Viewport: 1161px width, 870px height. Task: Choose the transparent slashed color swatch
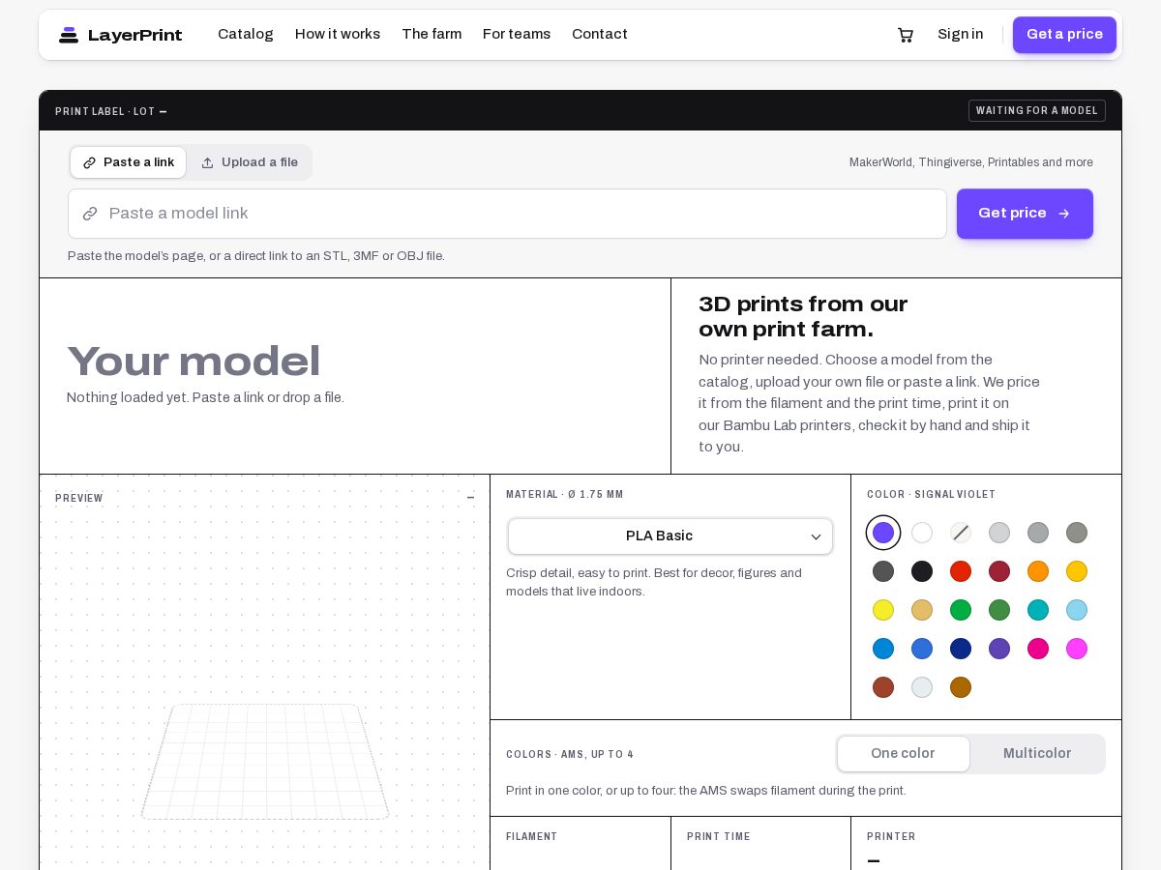(961, 533)
